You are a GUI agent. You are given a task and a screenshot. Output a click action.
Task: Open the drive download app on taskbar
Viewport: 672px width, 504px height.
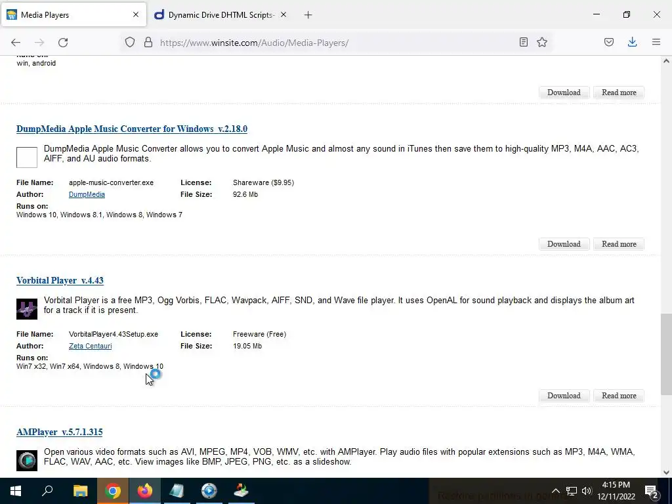pos(241,491)
